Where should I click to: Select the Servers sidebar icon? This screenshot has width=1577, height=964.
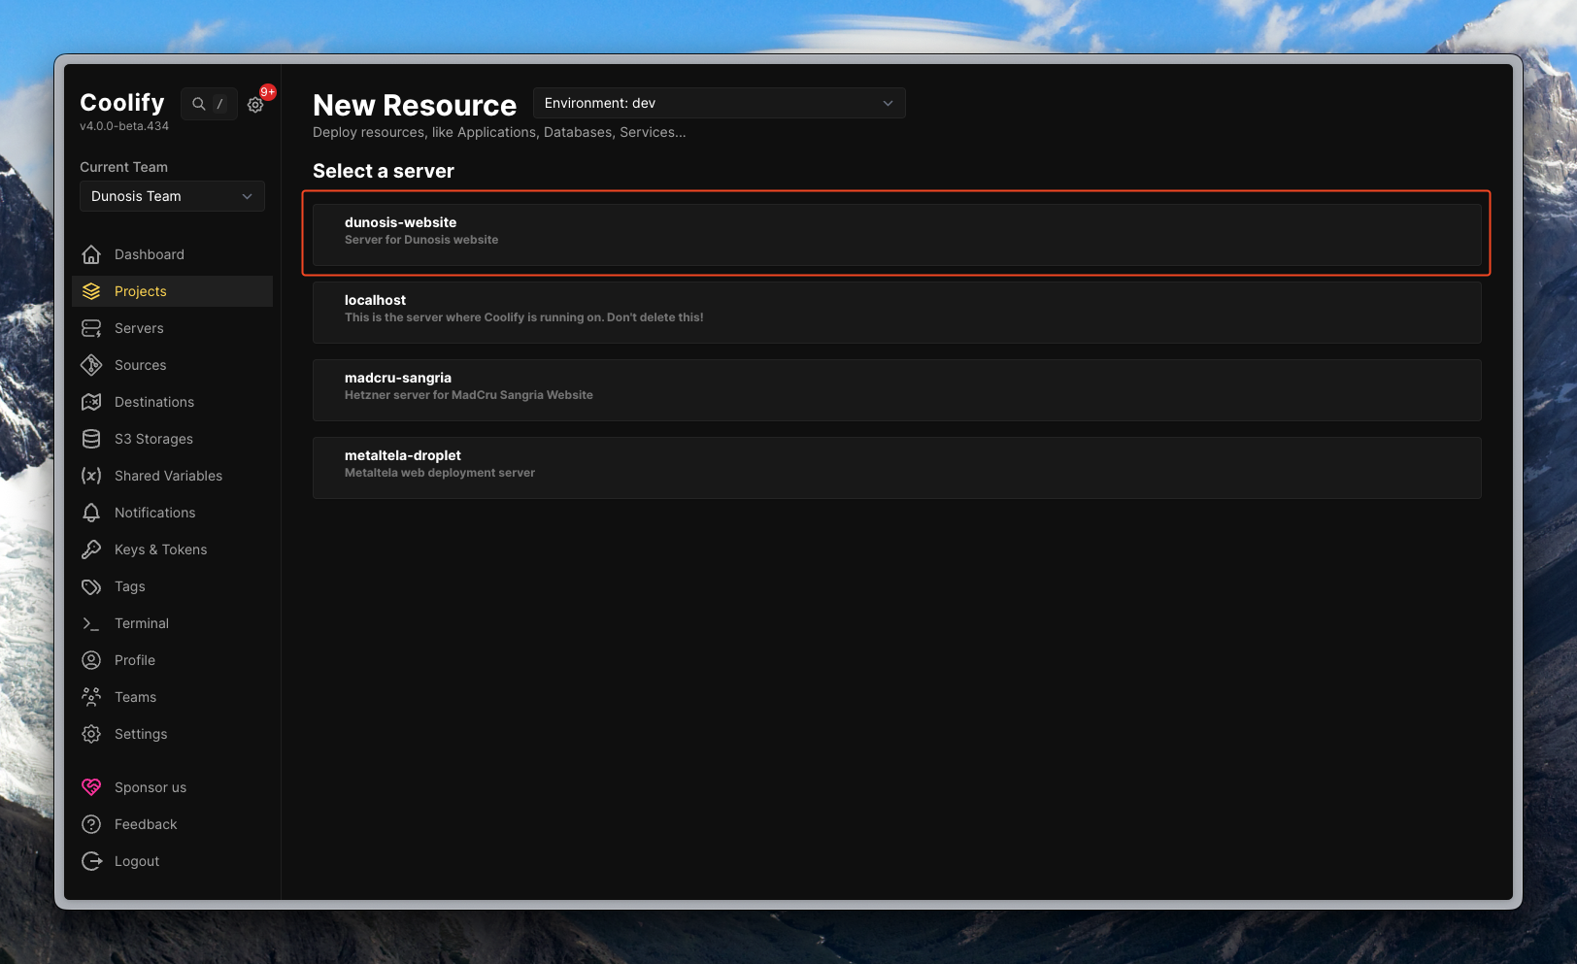tap(91, 328)
